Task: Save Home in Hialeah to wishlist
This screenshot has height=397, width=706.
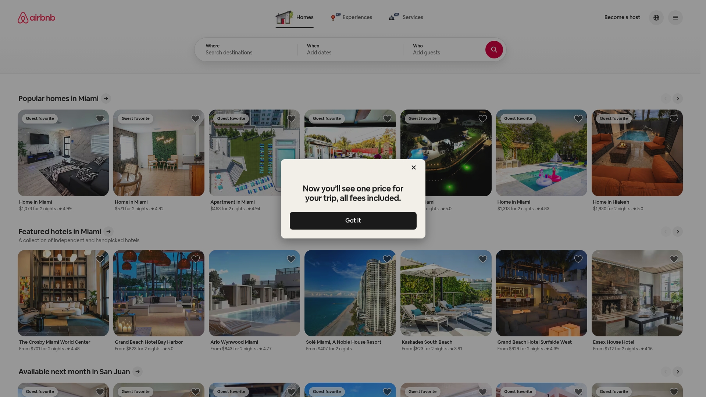Action: click(674, 119)
